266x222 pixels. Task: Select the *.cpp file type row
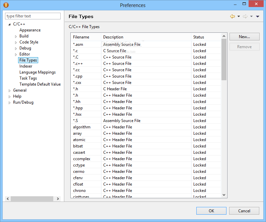[146, 76]
